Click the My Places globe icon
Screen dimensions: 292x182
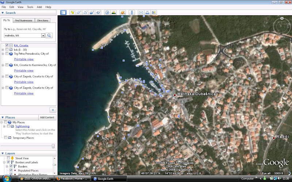point(10,122)
